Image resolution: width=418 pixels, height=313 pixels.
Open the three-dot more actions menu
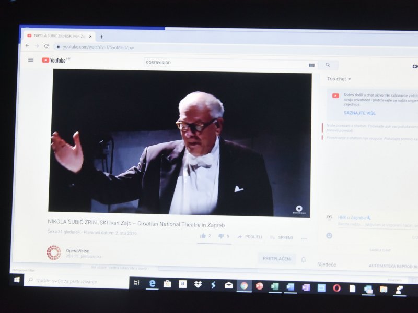coord(304,238)
